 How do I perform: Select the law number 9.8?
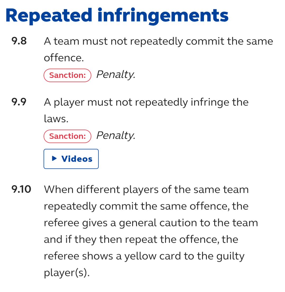19,41
